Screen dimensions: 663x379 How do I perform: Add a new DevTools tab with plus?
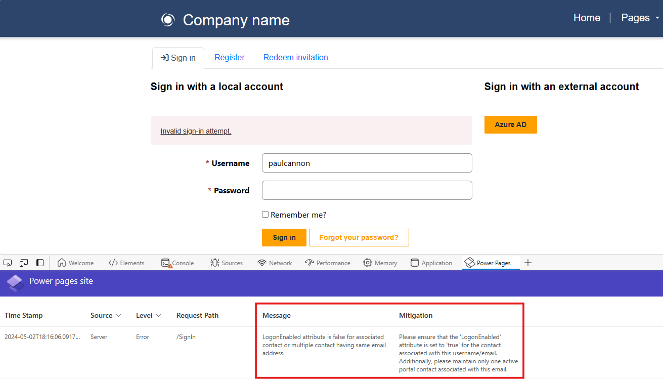pyautogui.click(x=528, y=263)
